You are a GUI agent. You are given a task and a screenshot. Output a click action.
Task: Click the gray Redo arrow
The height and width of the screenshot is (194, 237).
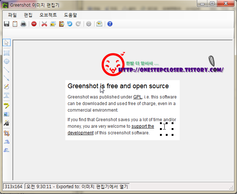click(x=78, y=24)
